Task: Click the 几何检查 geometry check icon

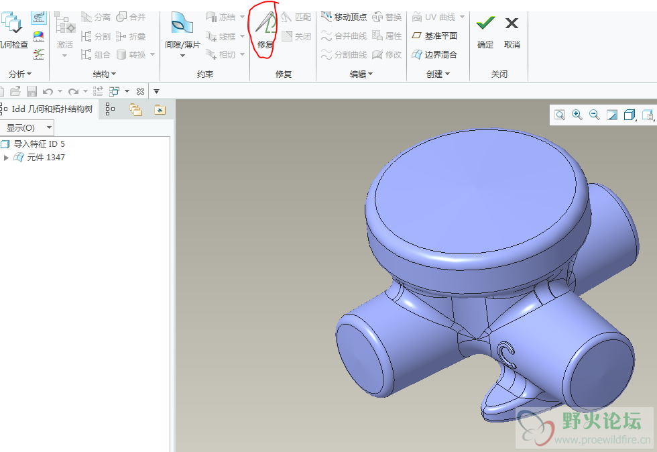Action: point(12,23)
